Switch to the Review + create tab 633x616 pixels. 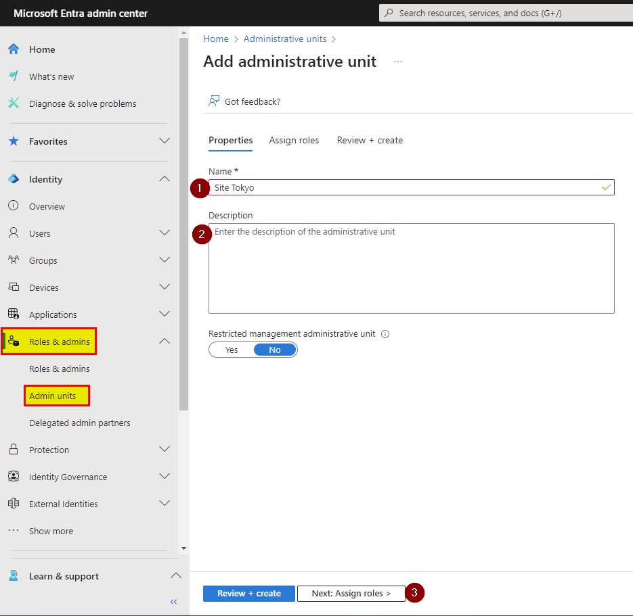[x=370, y=141]
